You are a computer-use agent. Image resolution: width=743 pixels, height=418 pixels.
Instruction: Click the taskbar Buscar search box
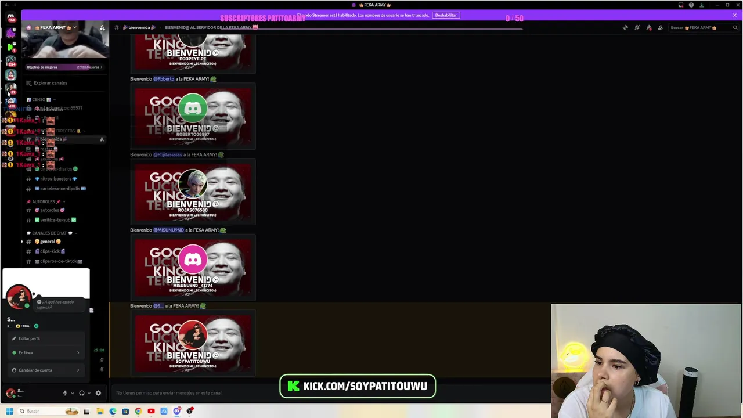49,411
